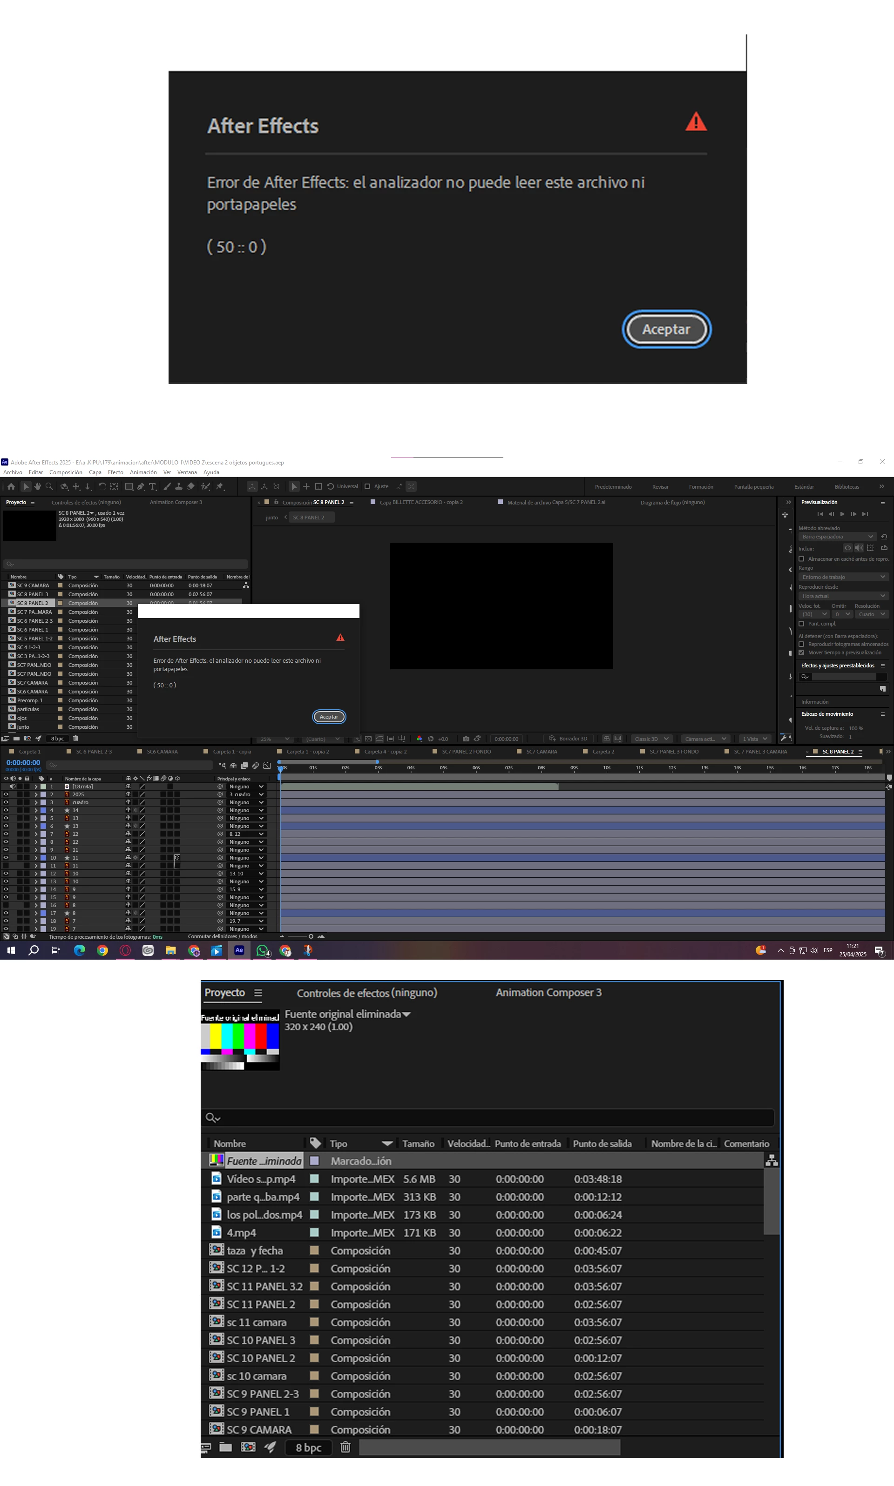Click the 05s mark on the timeline ruler

click(x=443, y=768)
